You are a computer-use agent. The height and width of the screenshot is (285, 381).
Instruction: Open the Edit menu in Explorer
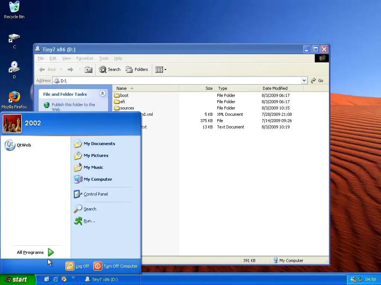coord(53,58)
